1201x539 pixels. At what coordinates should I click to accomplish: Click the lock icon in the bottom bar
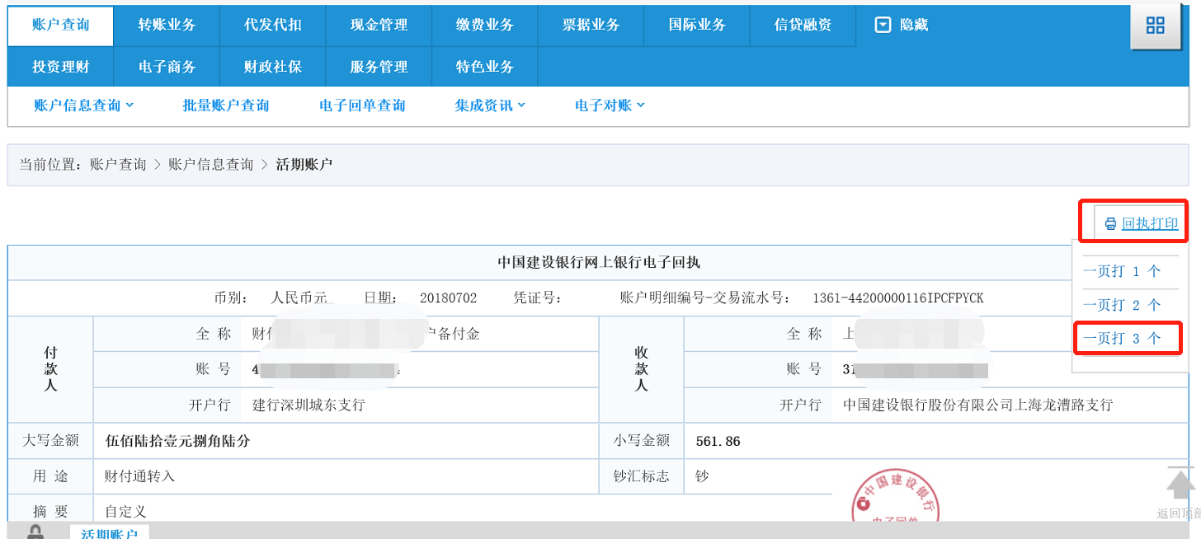click(35, 532)
